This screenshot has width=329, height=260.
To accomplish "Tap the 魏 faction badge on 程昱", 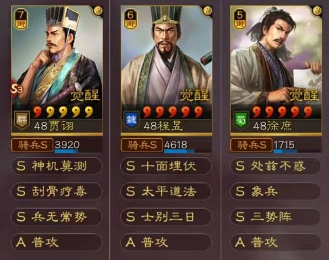I will tap(132, 120).
